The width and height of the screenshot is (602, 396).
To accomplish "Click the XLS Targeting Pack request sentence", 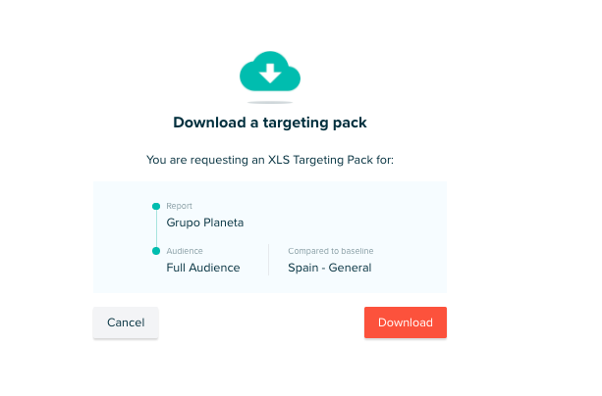I will pyautogui.click(x=269, y=159).
